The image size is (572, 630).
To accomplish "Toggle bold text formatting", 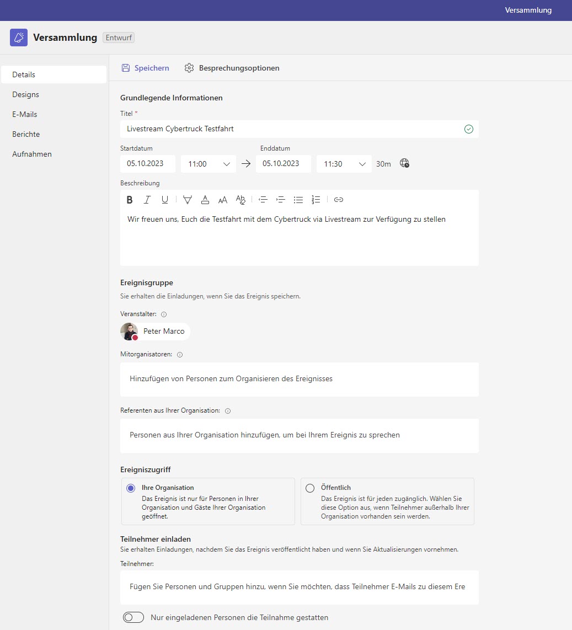I will click(x=129, y=200).
